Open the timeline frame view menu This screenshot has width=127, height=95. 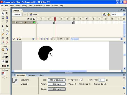[124, 19]
